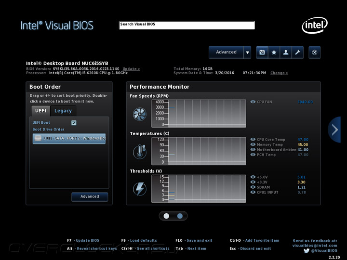
Task: Click the thermometer temperatures icon
Action: pos(140,152)
